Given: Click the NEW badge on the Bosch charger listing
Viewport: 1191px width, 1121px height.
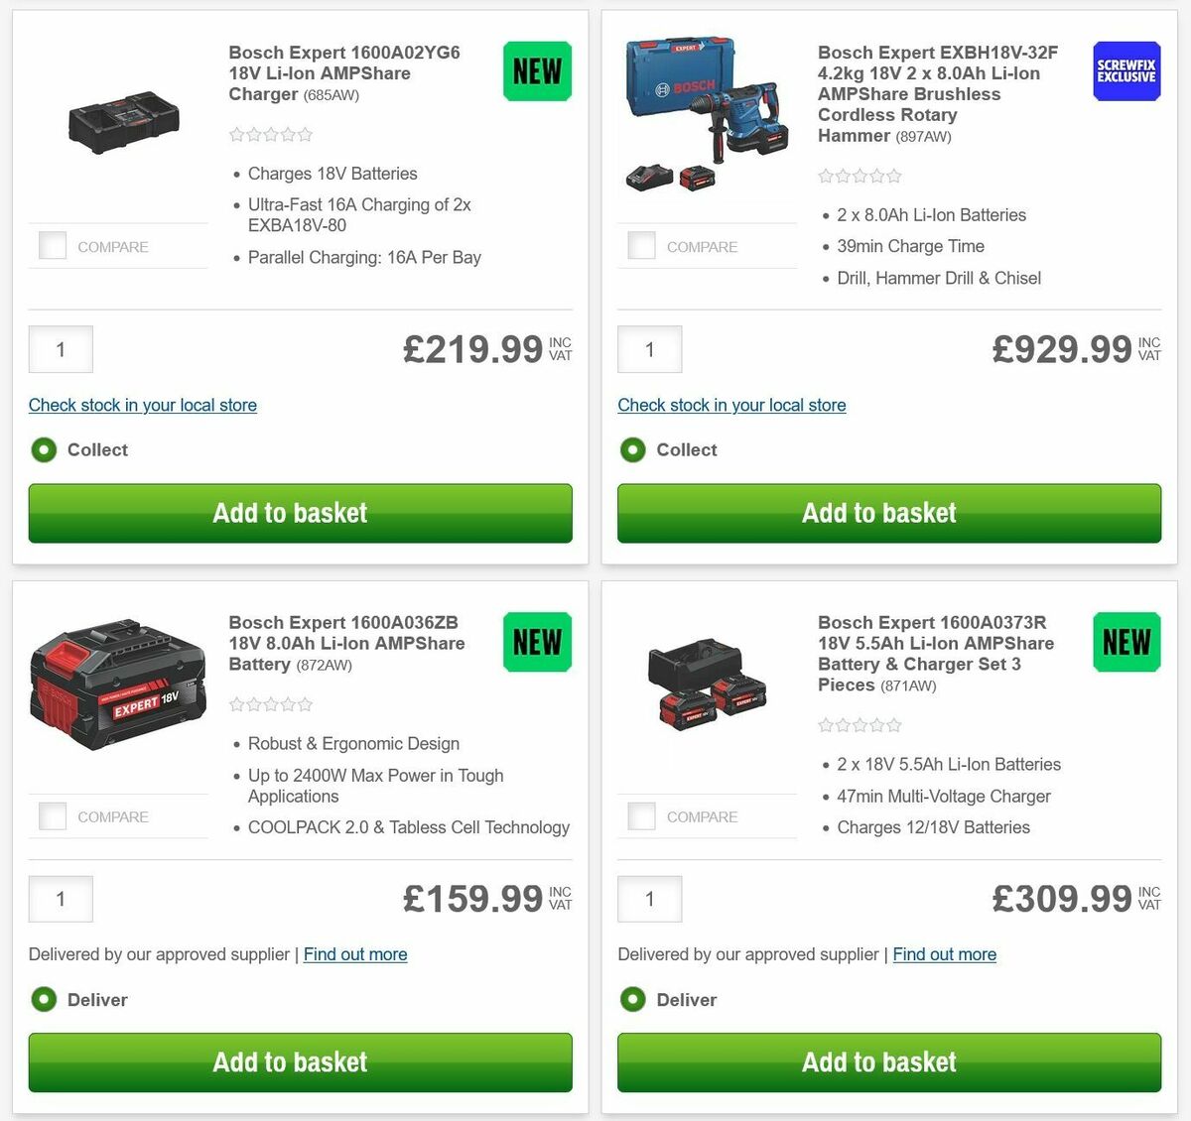Looking at the screenshot, I should tap(536, 70).
